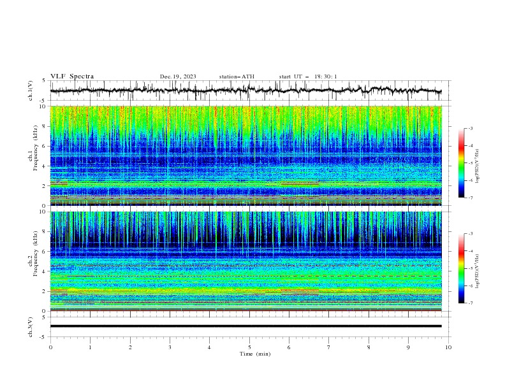Click the time axis tick label '0'

tap(50, 347)
